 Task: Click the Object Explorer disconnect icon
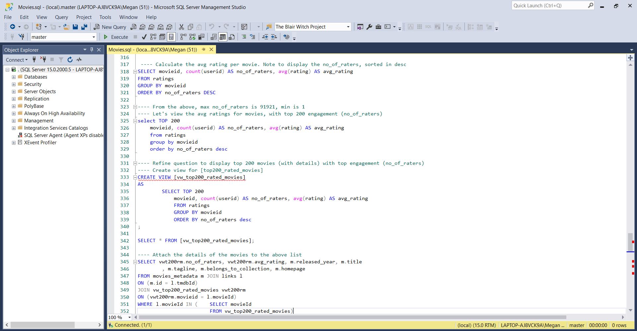tap(43, 60)
